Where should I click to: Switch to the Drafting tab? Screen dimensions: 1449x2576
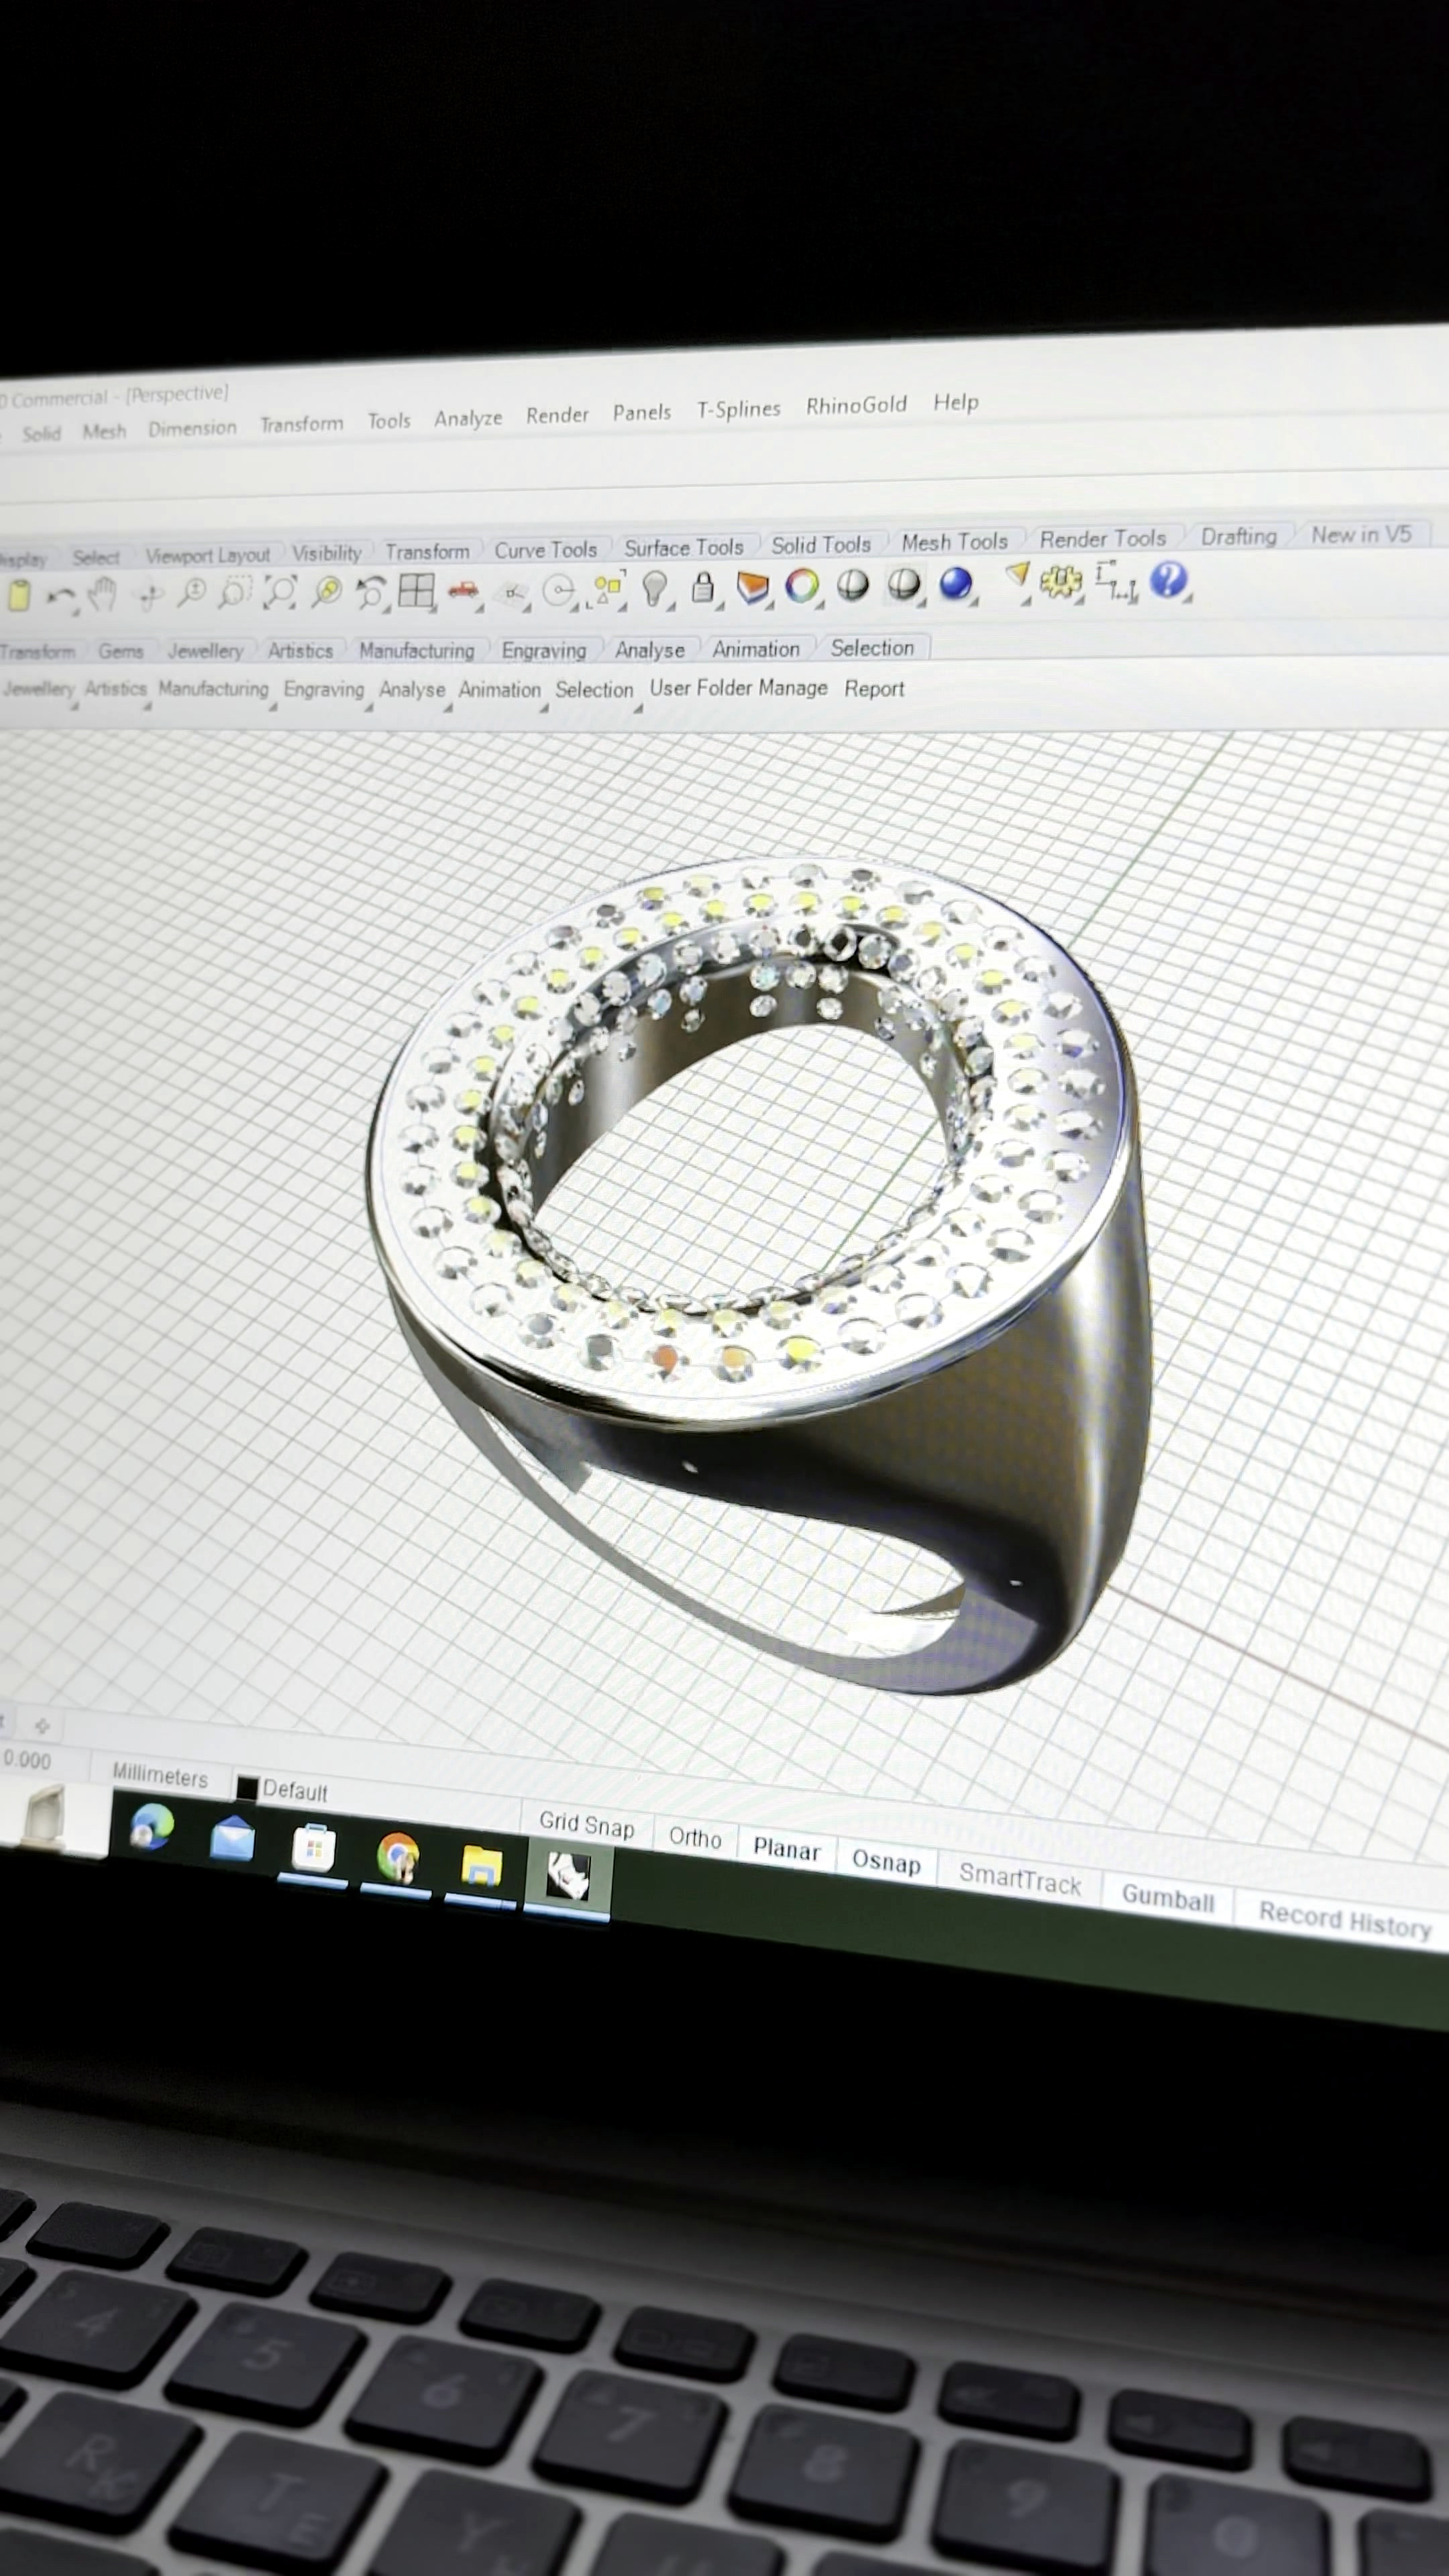[1239, 537]
